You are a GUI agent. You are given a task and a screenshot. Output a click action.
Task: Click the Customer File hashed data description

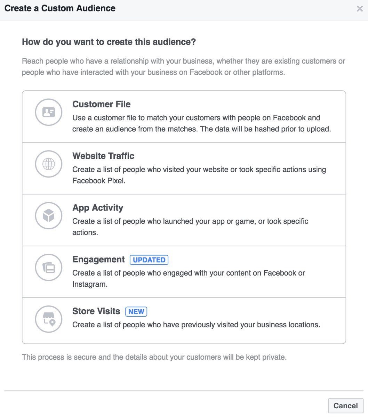(x=202, y=123)
